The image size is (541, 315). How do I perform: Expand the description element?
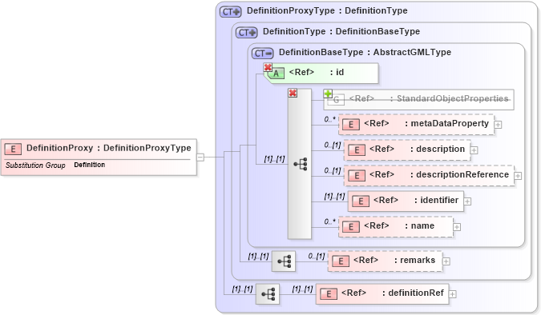coord(474,150)
